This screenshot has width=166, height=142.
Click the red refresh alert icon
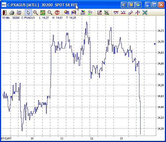pyautogui.click(x=57, y=13)
